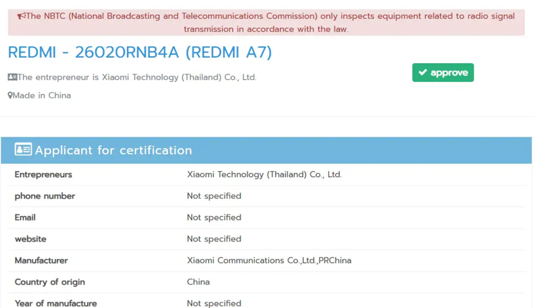The width and height of the screenshot is (535, 308).
Task: Open the REDMI - 26020RNB4A (REDMI A7) title link
Action: pyautogui.click(x=140, y=52)
